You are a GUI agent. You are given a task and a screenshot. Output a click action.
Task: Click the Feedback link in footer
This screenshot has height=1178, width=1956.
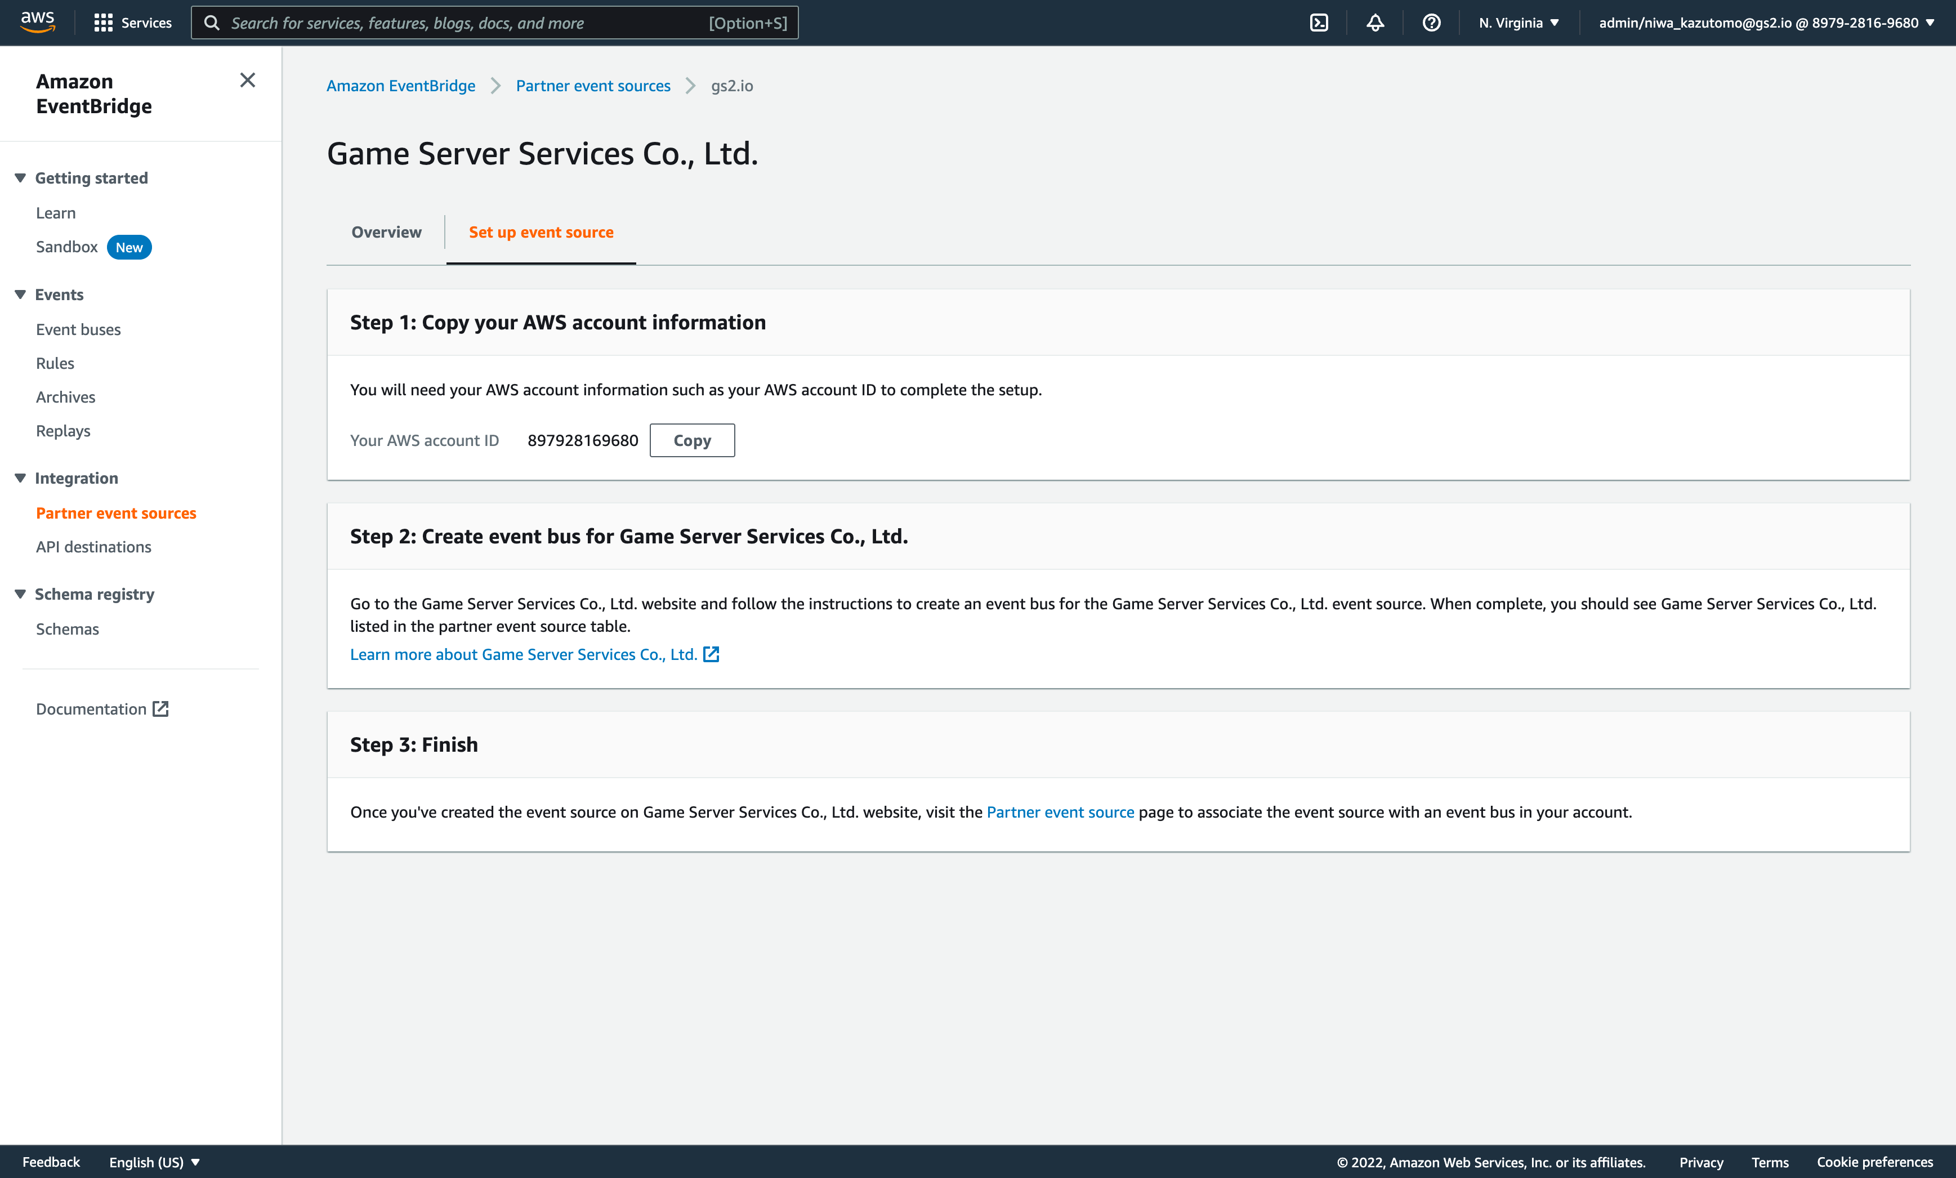(51, 1162)
